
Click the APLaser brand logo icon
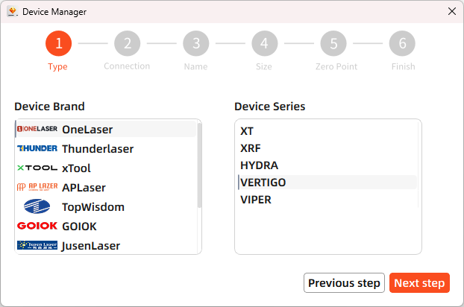pos(37,187)
